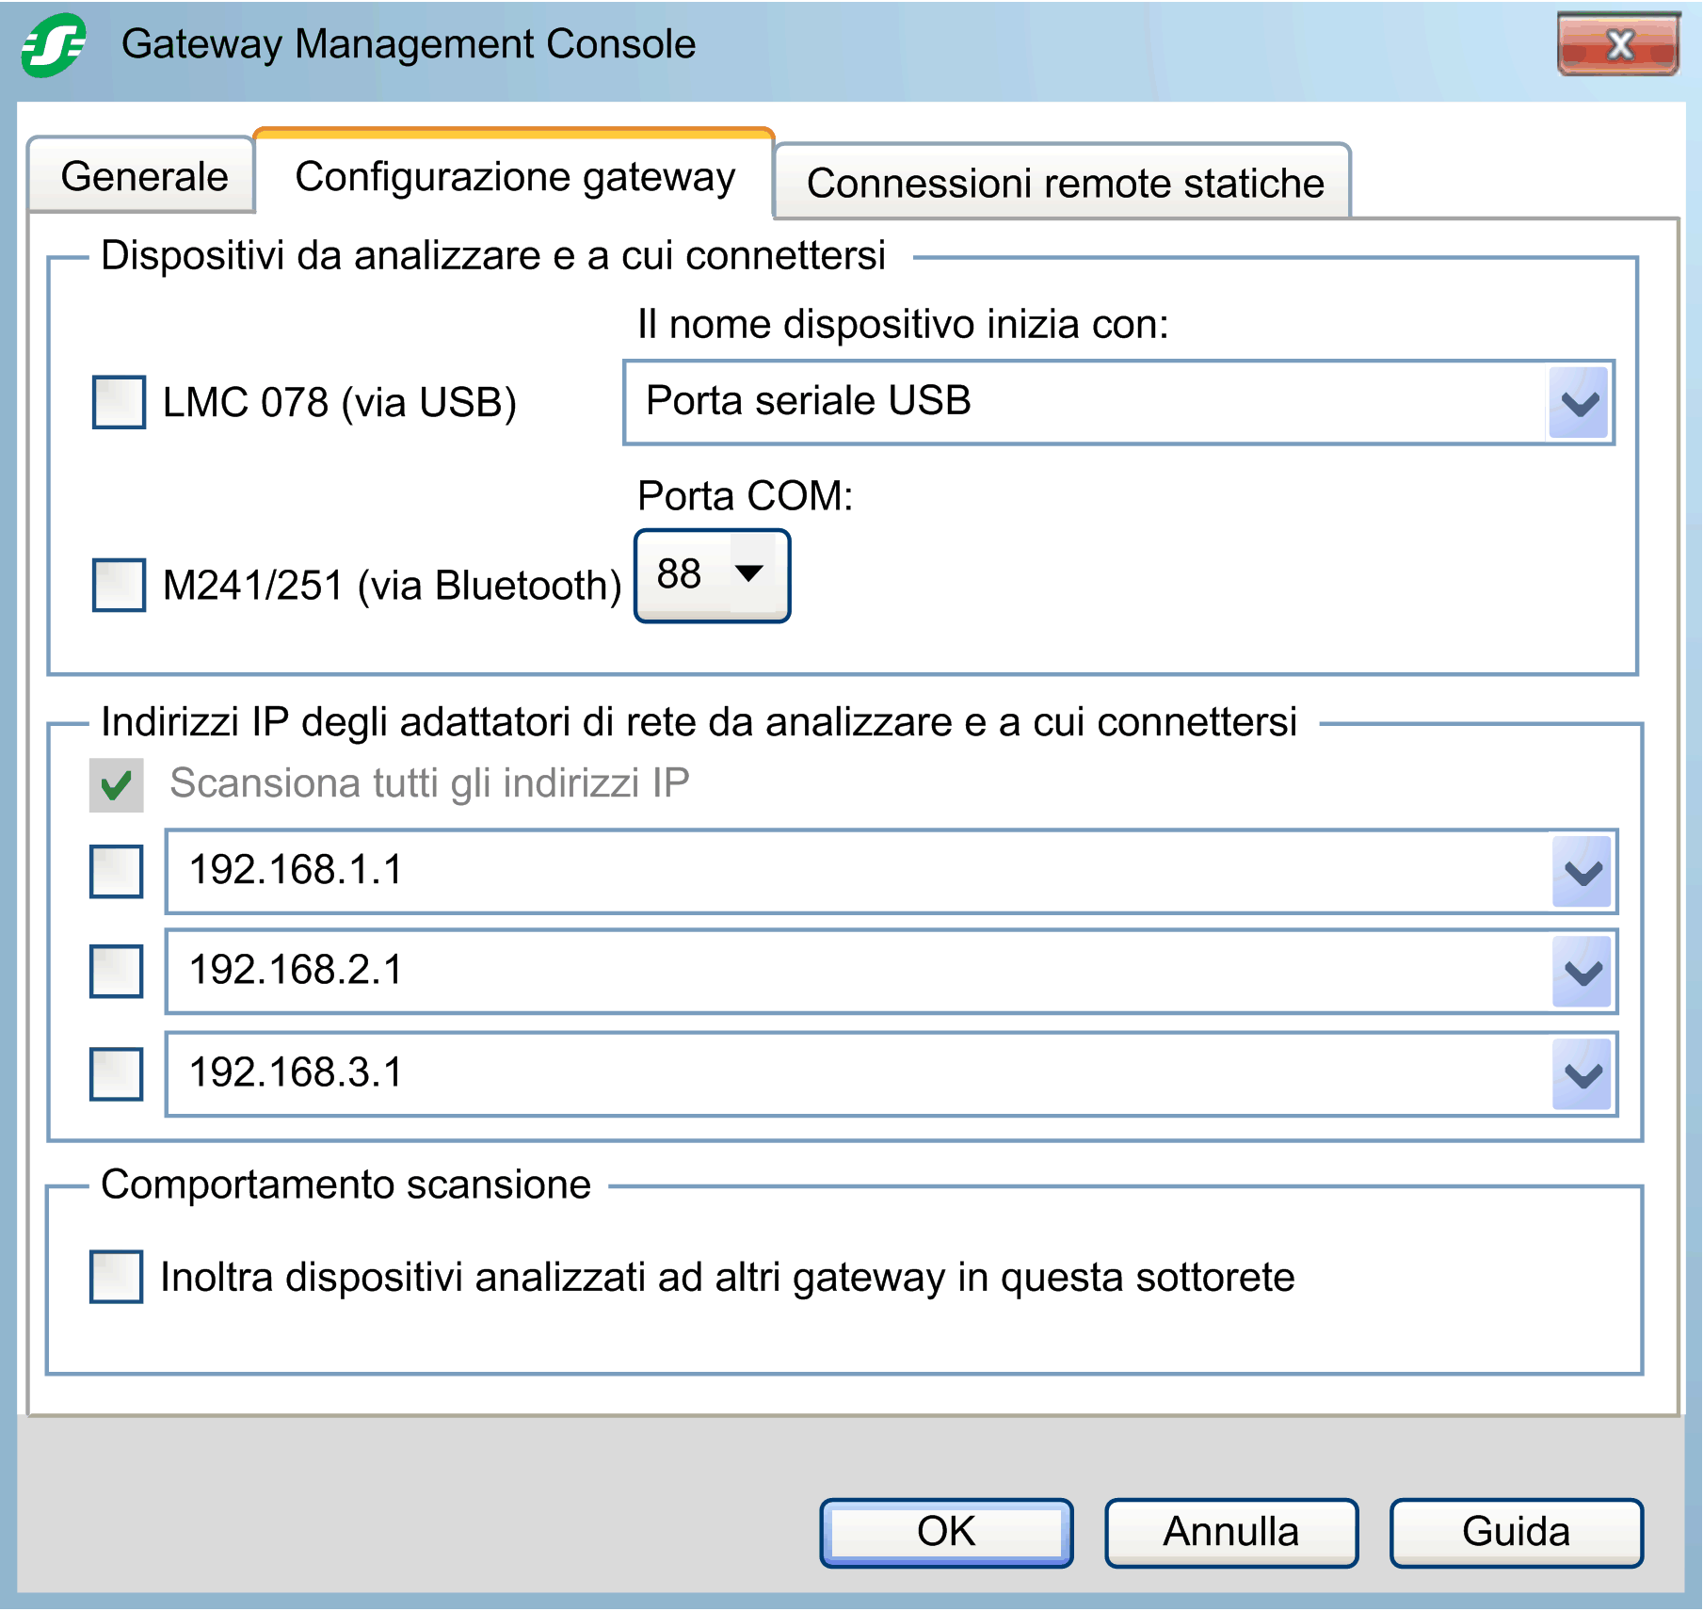
Task: Expand the 192.168.1.1 address dropdown arrow
Action: tap(1583, 872)
